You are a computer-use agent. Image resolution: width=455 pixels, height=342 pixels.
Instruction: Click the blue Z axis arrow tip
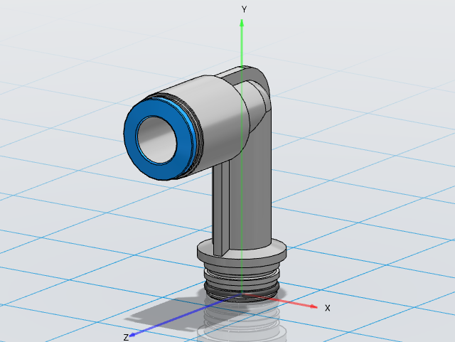point(132,335)
